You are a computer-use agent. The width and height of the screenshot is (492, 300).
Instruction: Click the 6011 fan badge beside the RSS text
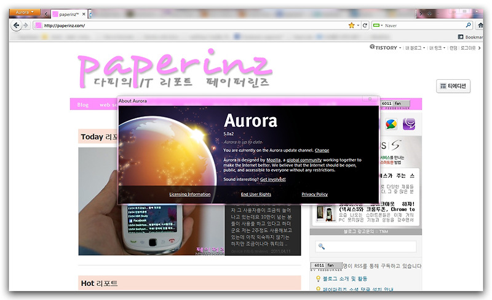pos(327,266)
